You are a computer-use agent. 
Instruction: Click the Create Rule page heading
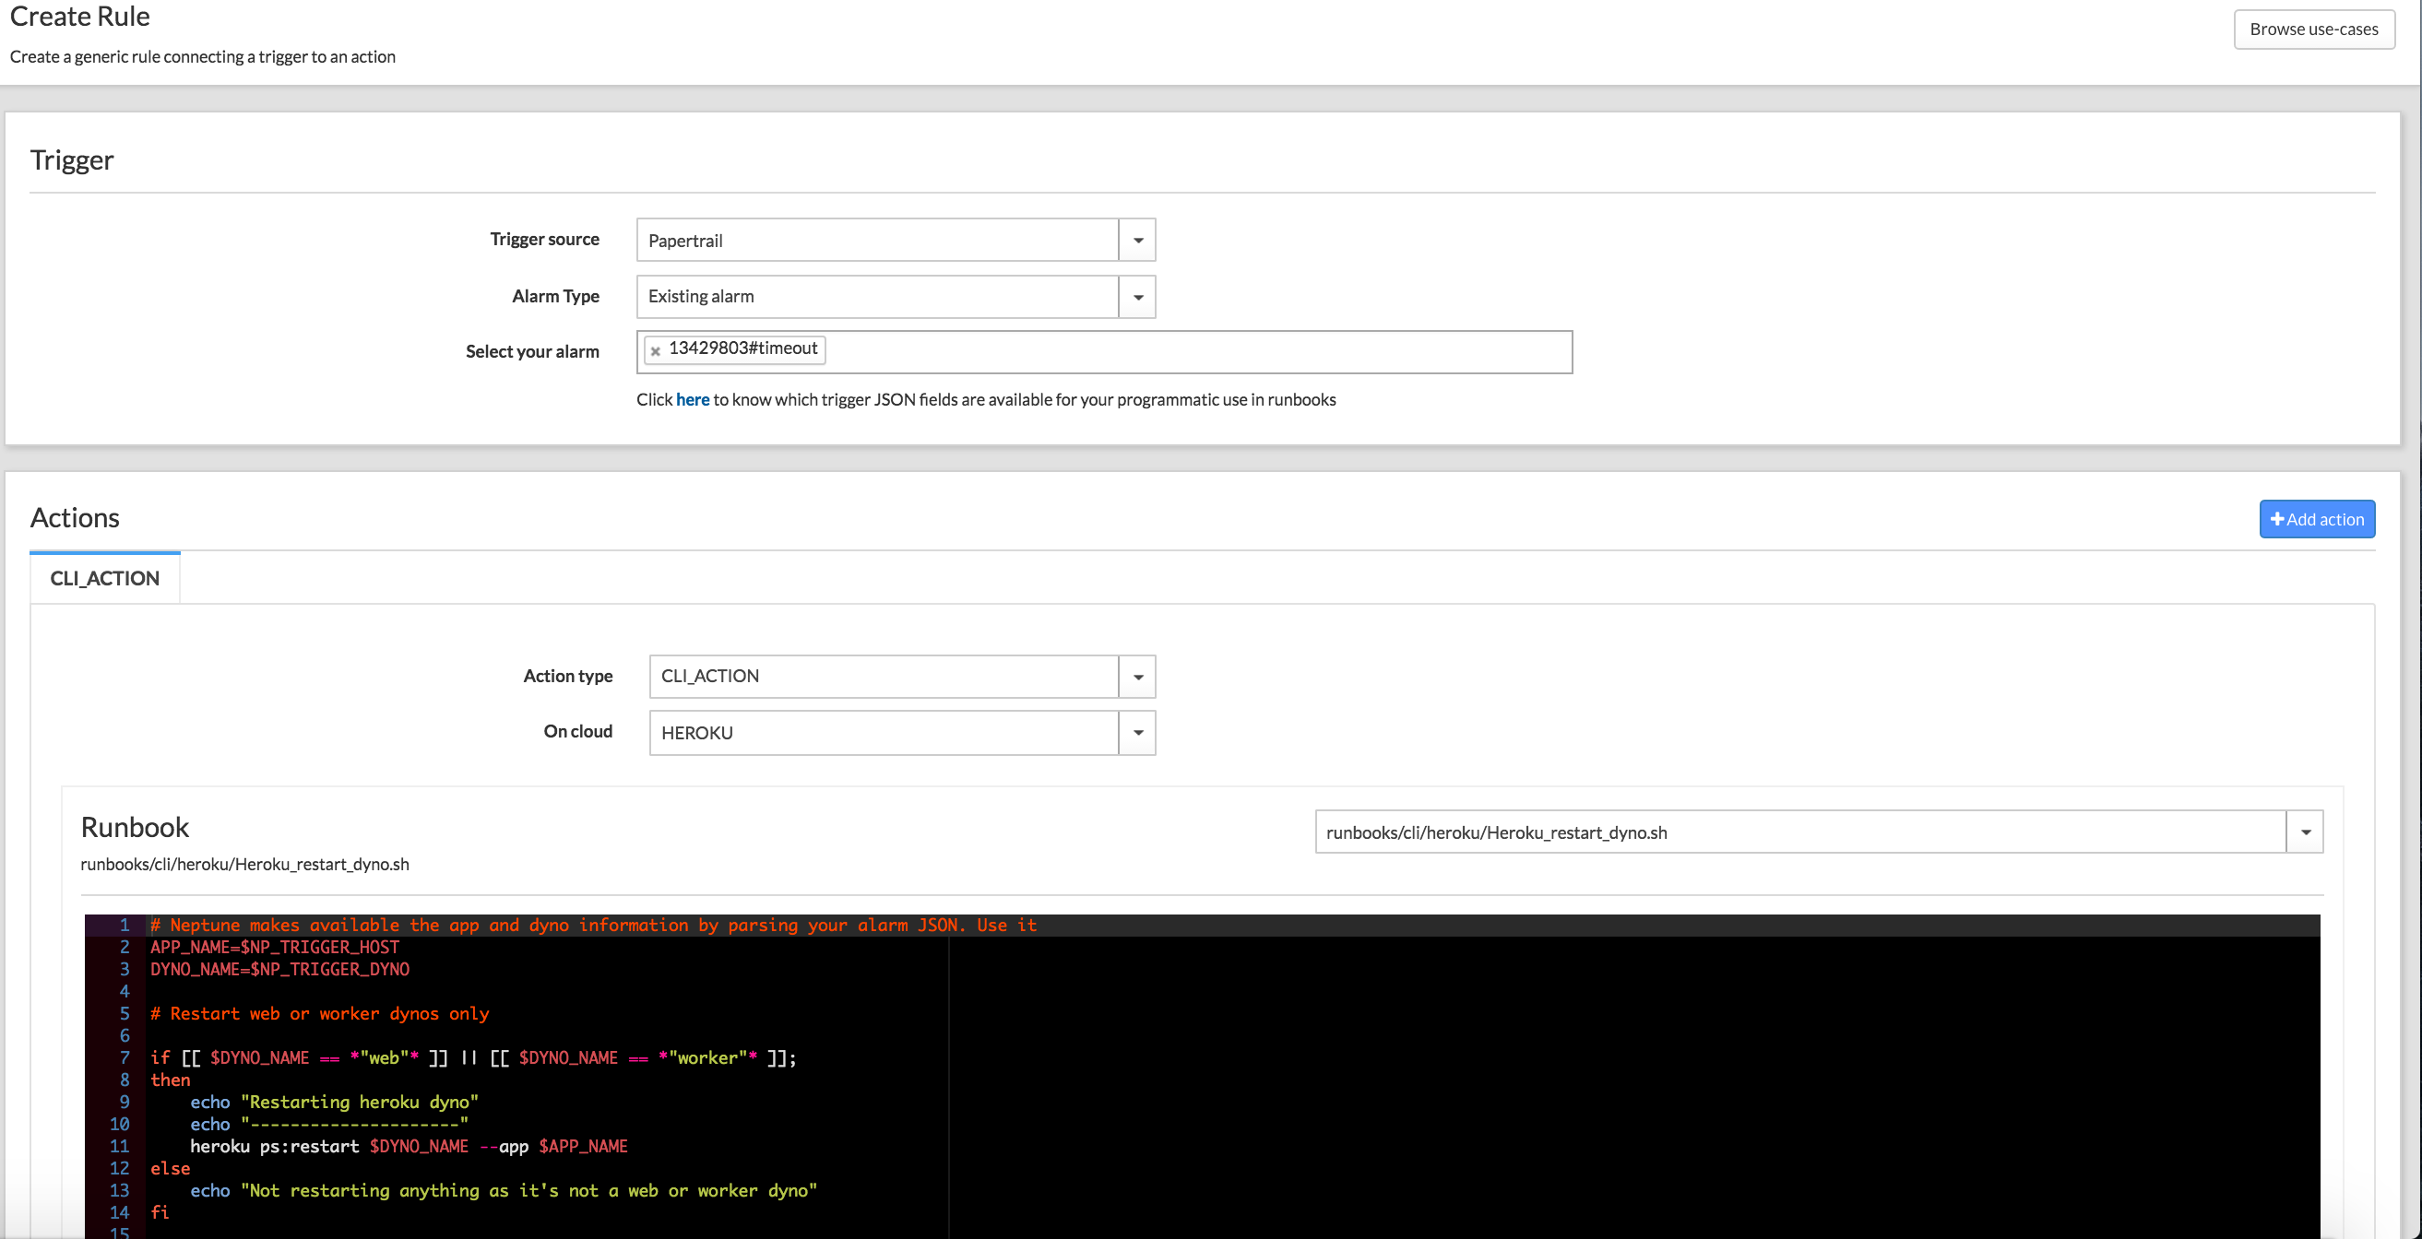80,16
